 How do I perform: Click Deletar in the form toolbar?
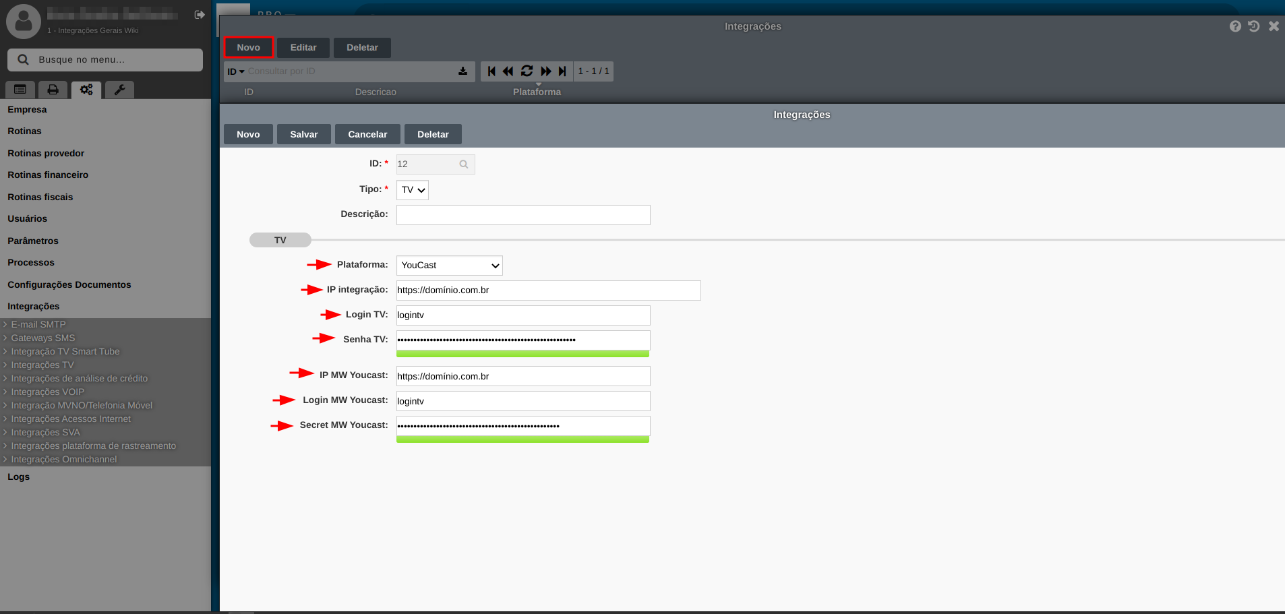(x=433, y=134)
